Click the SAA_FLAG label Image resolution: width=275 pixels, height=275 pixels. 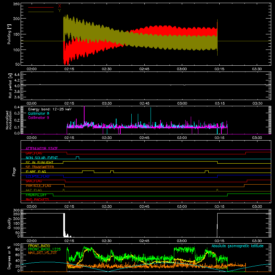(x=34, y=181)
